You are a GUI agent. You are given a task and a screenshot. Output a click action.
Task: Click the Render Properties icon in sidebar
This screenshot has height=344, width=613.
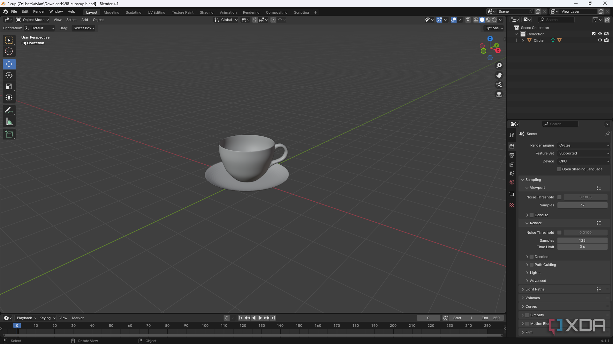pyautogui.click(x=512, y=147)
